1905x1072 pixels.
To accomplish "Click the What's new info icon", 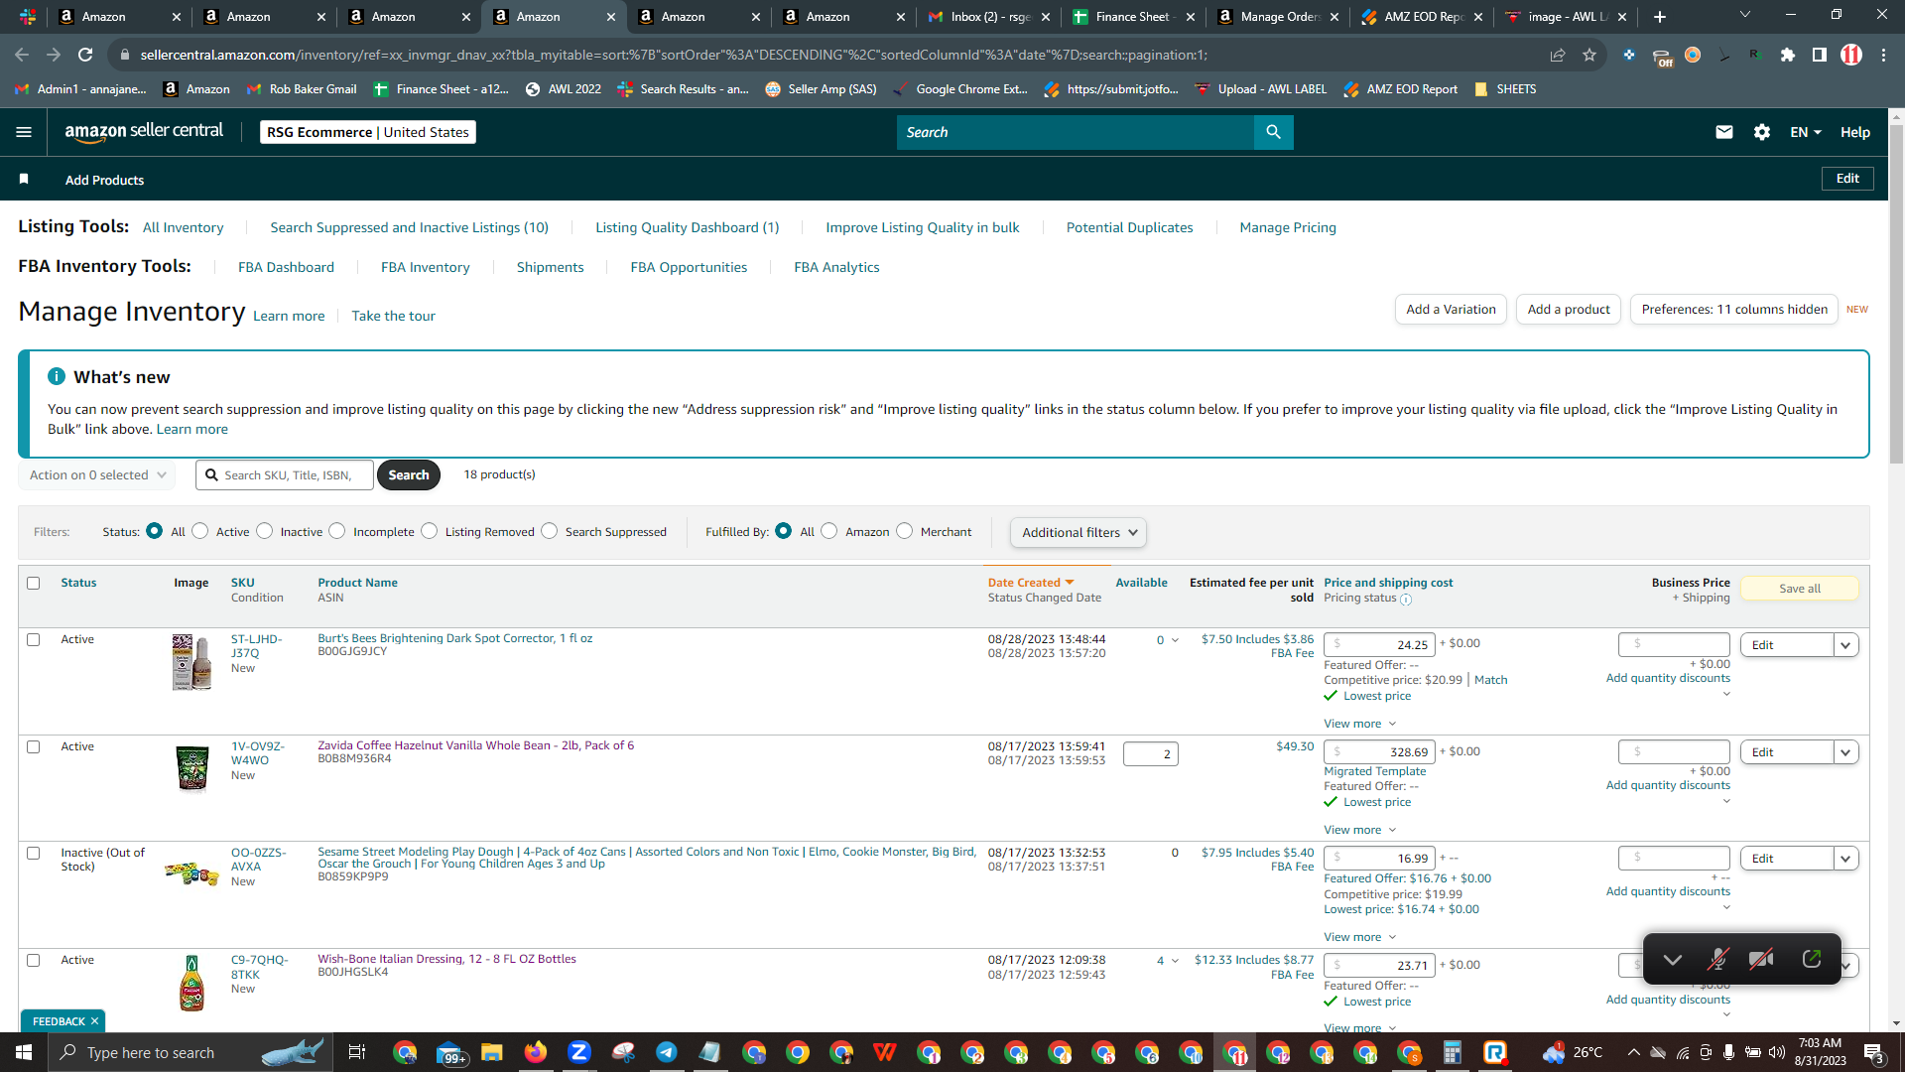I will click(x=57, y=376).
